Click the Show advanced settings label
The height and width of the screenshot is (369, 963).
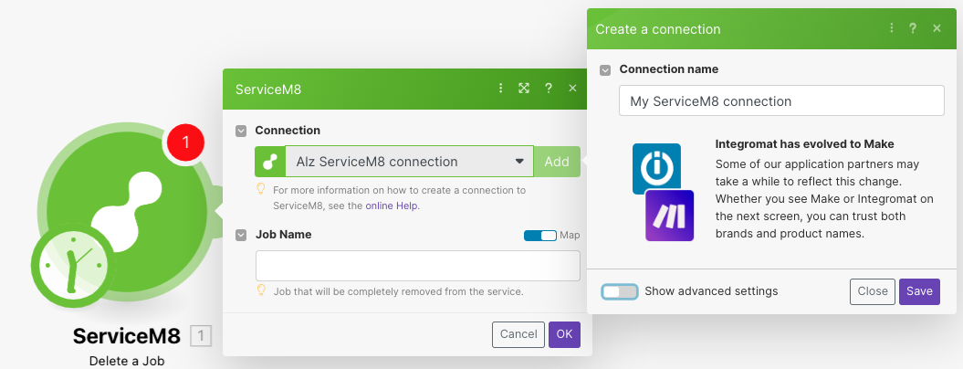(711, 291)
